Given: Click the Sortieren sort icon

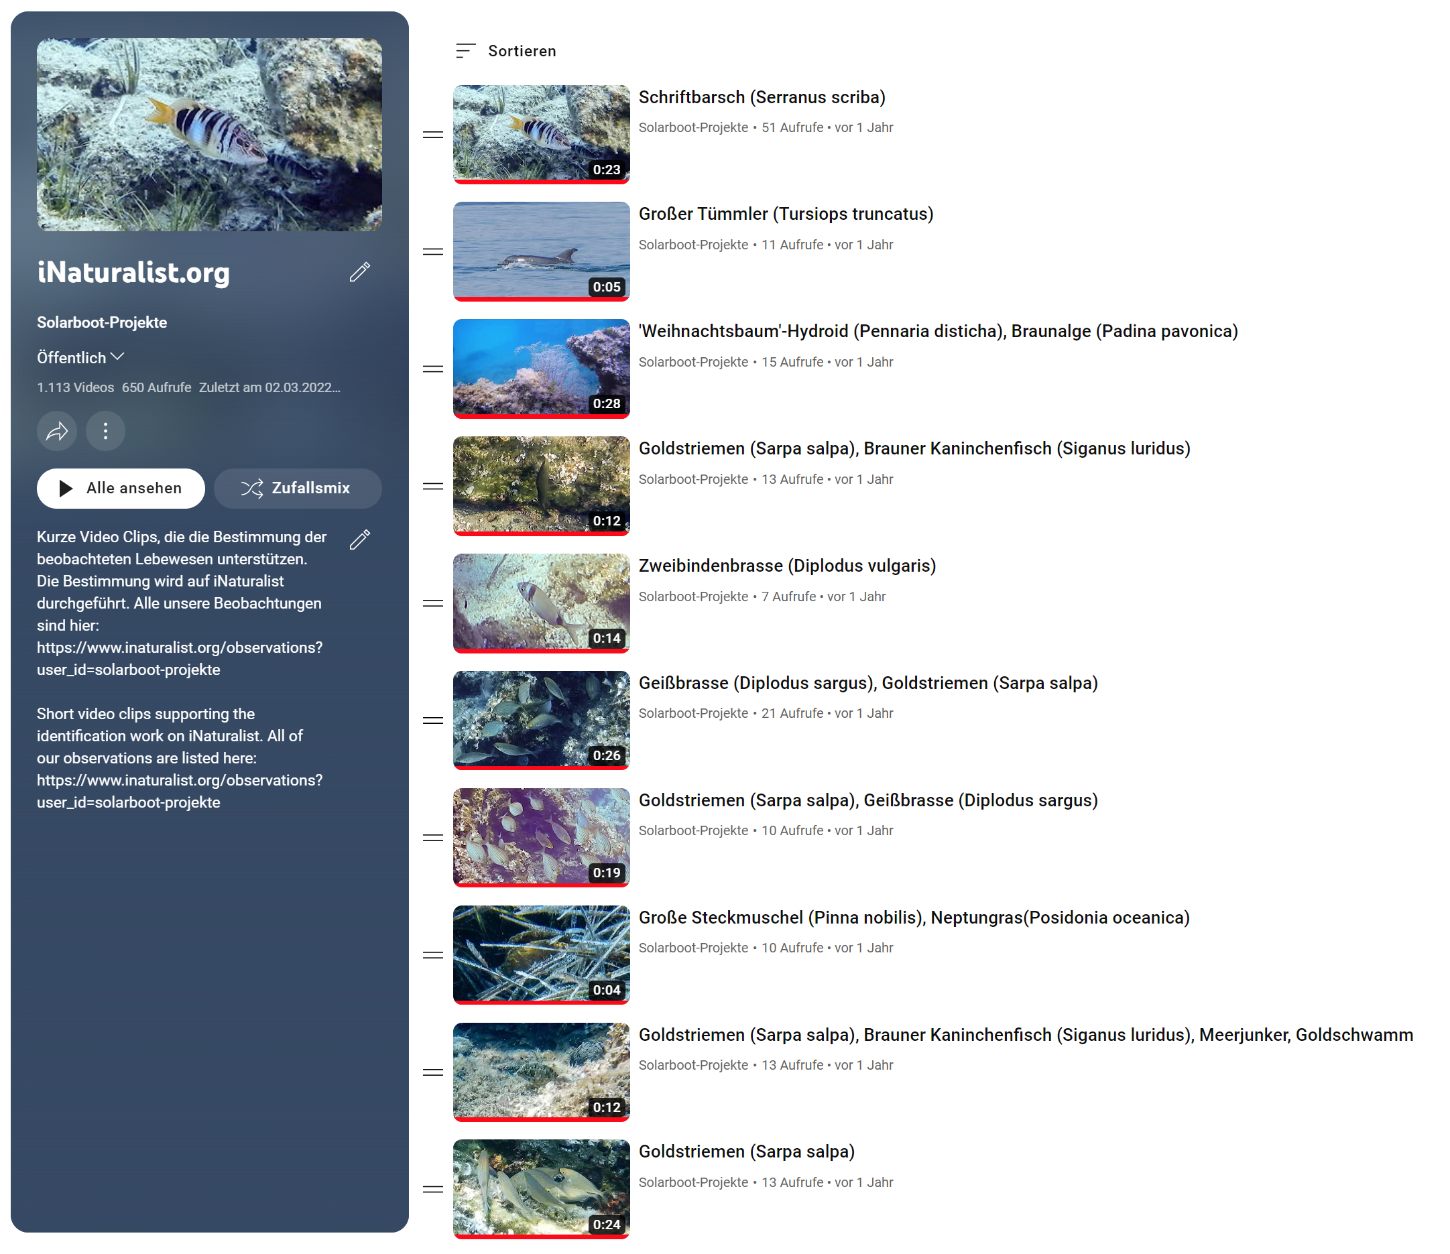Looking at the screenshot, I should [x=465, y=51].
